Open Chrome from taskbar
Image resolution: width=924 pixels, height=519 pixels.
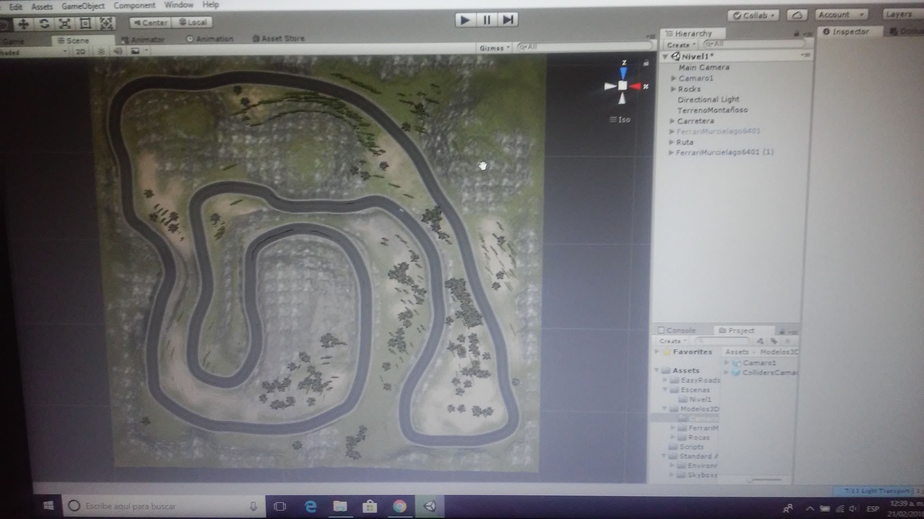[x=399, y=507]
